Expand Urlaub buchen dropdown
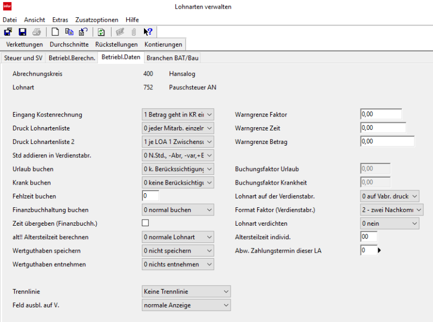Screen dimensions: 433x322 tap(178, 169)
